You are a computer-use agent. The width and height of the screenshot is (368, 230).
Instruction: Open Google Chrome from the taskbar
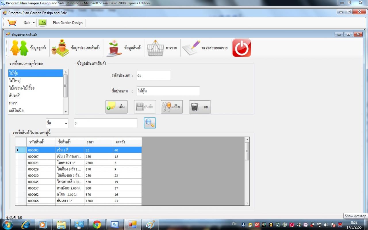[97, 224]
